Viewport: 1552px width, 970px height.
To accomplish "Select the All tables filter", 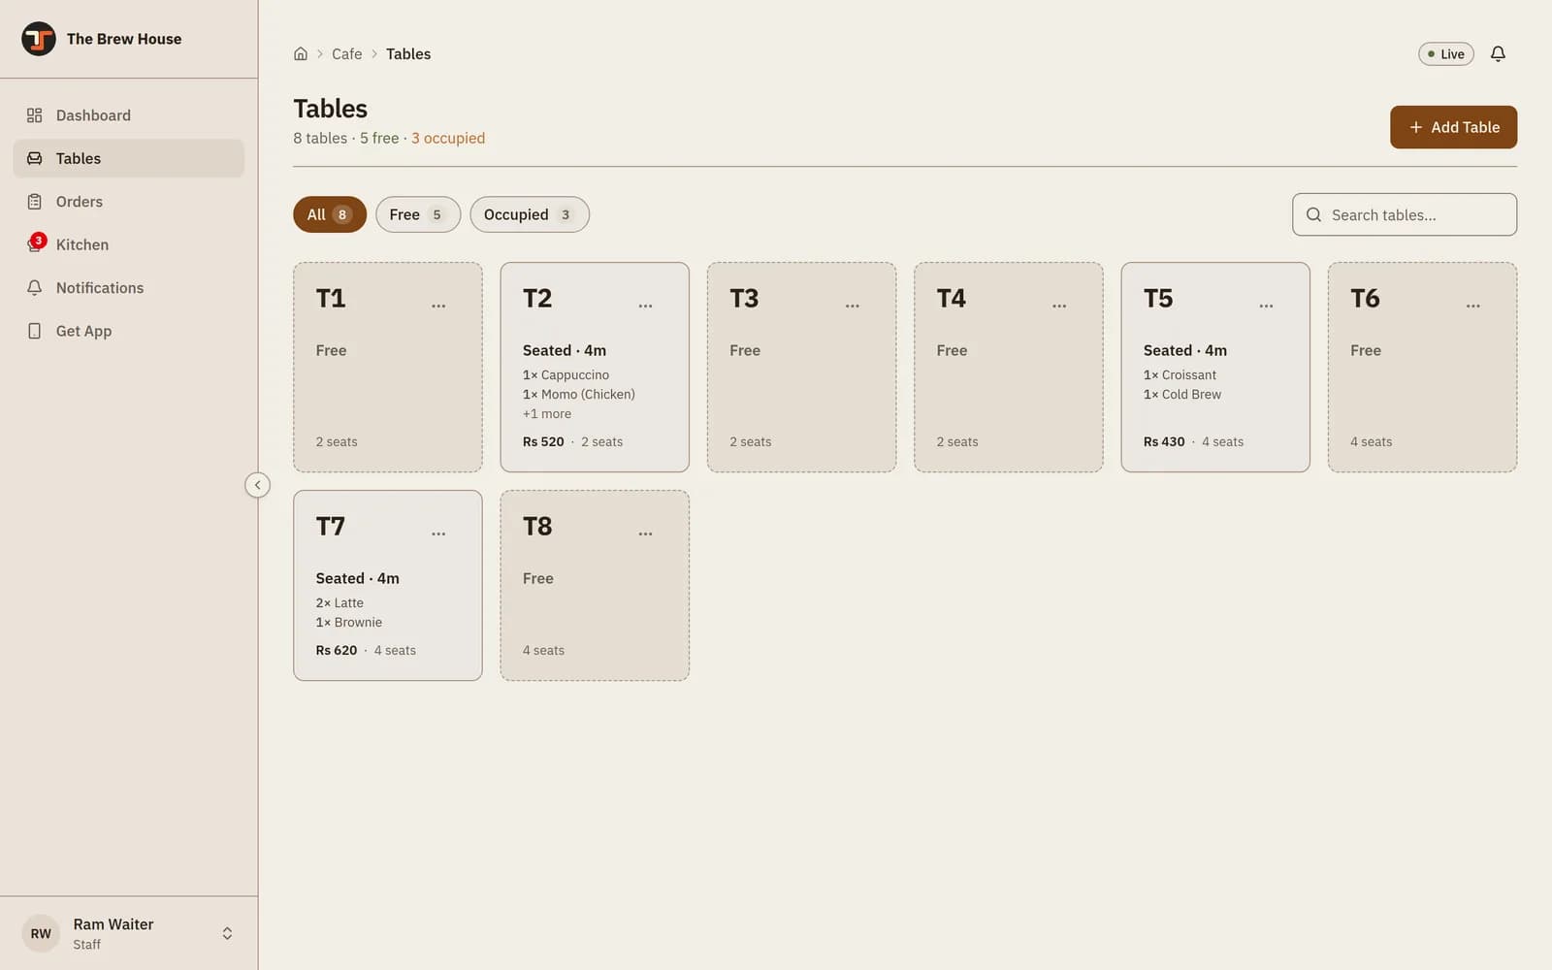I will (x=330, y=214).
